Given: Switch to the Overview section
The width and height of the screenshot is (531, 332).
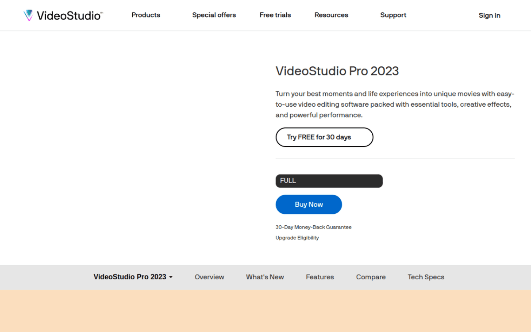Looking at the screenshot, I should point(209,277).
